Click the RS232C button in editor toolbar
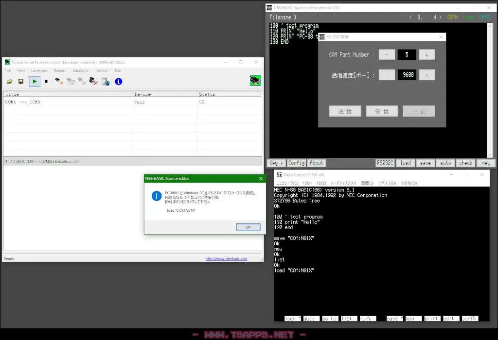 coord(385,163)
